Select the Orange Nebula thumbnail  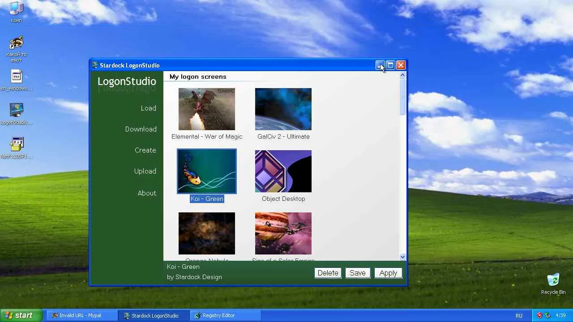click(207, 233)
